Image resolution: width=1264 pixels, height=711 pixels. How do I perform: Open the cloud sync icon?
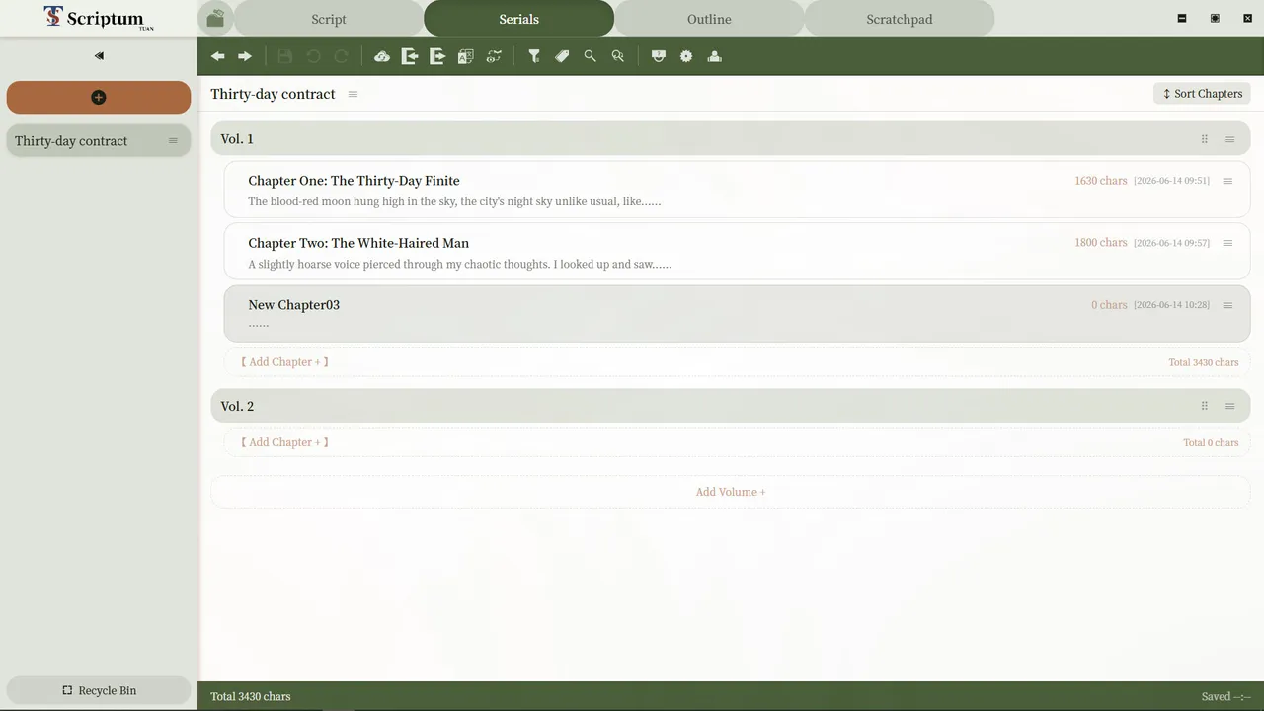tap(382, 56)
